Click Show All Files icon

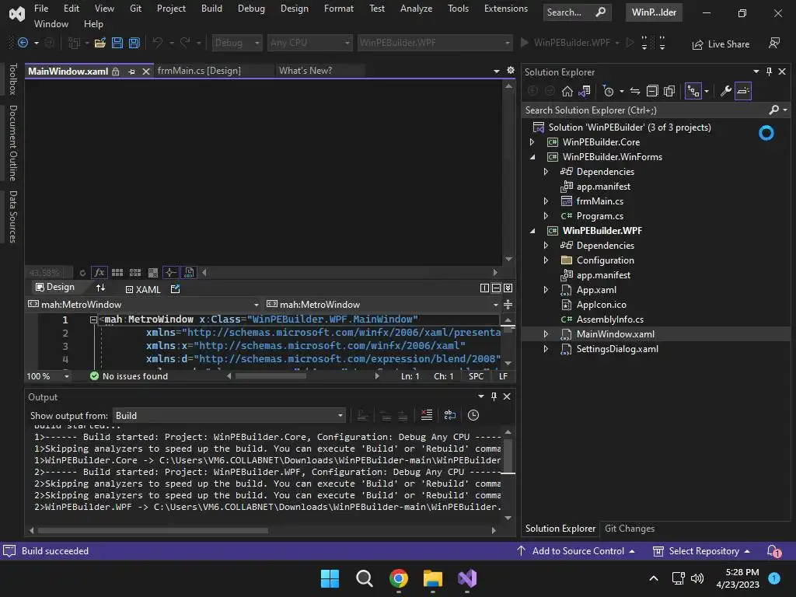click(669, 91)
